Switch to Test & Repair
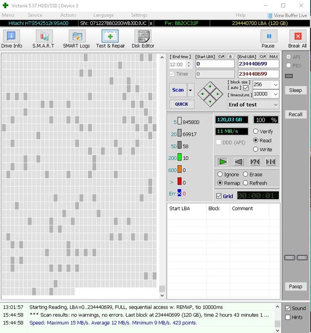 click(110, 39)
